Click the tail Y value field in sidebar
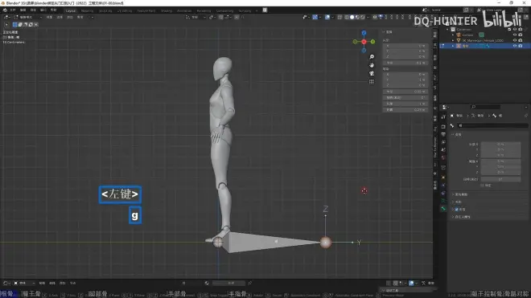 405,80
